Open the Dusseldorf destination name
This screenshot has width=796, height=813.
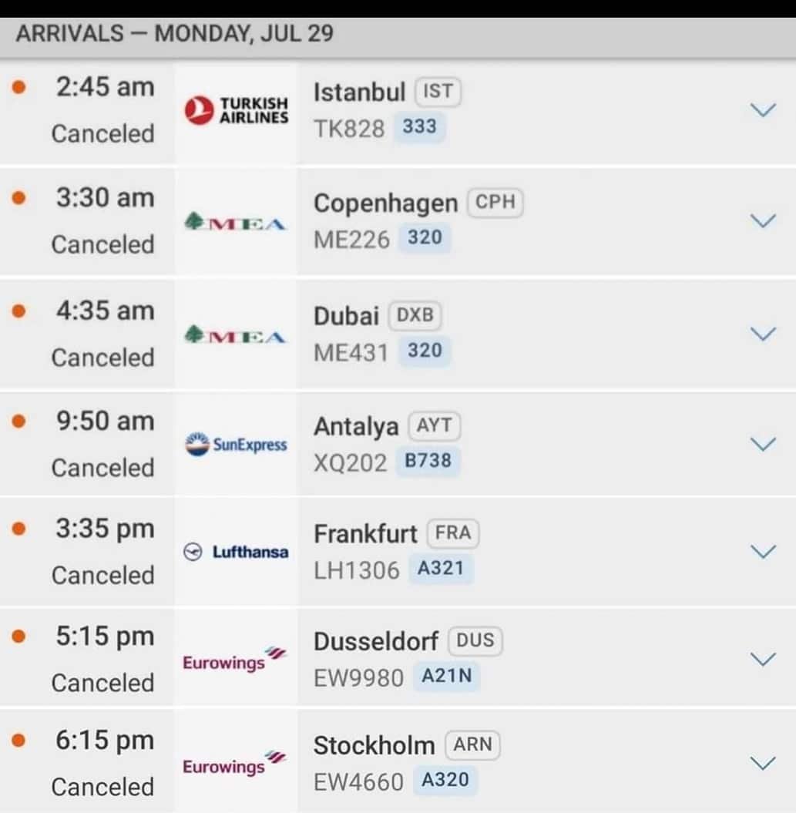click(376, 641)
